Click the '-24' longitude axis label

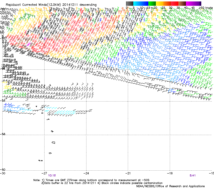pos(86,173)
